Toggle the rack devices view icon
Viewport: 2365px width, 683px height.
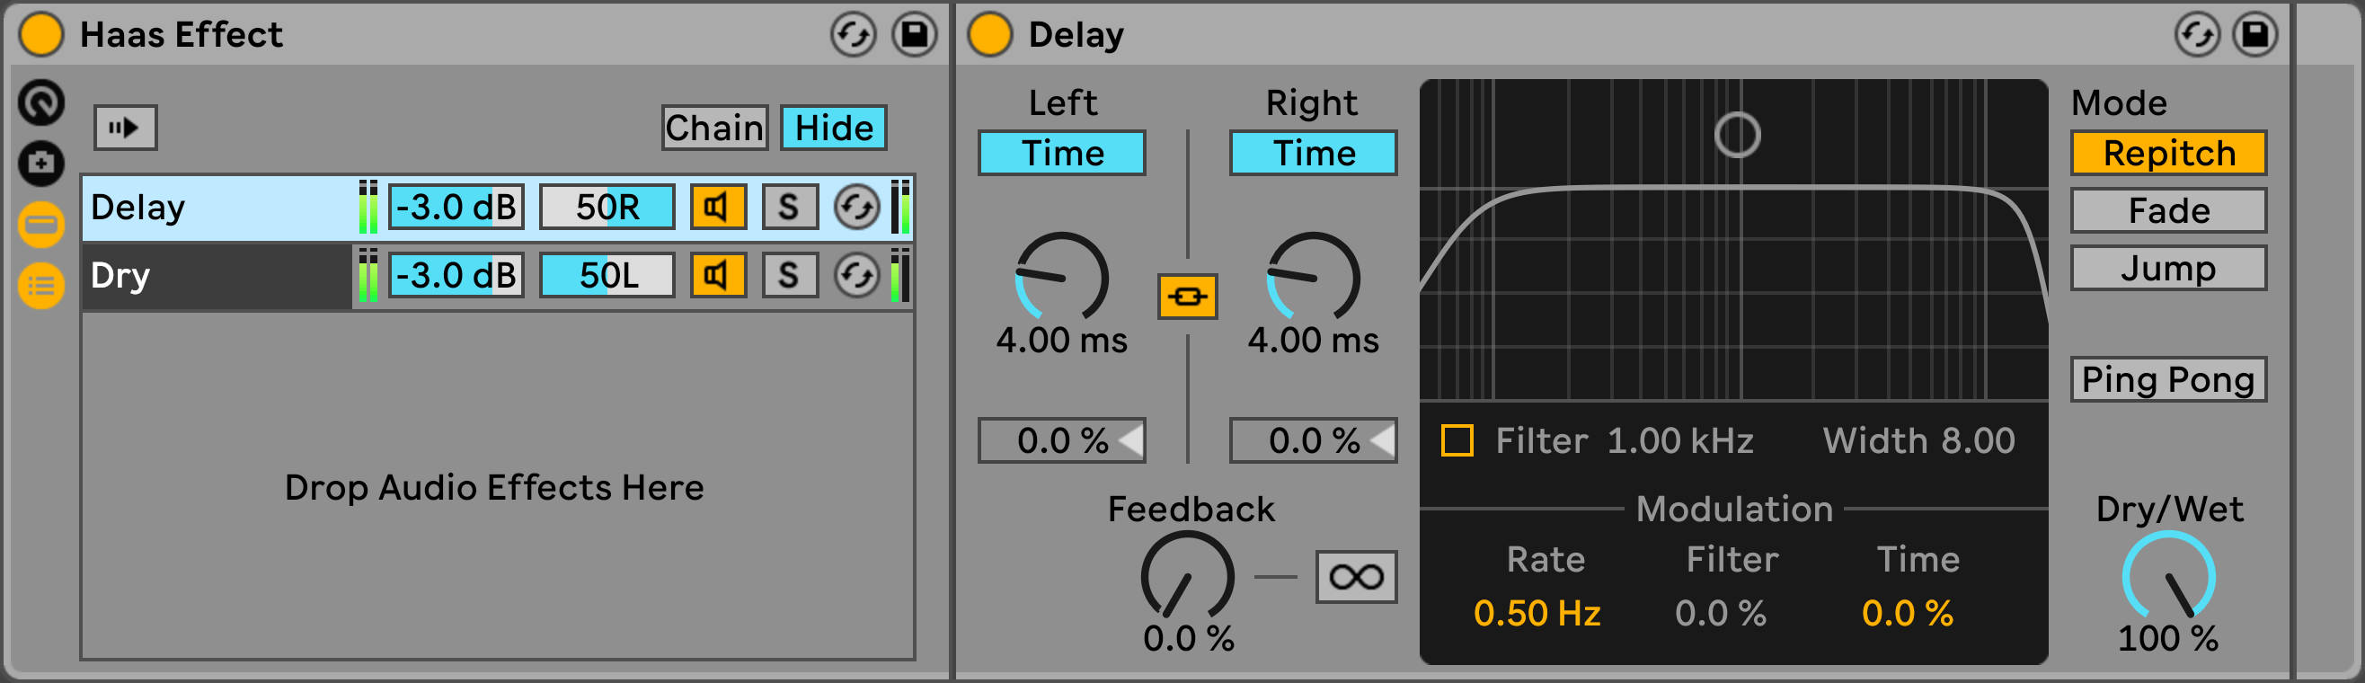tap(41, 225)
